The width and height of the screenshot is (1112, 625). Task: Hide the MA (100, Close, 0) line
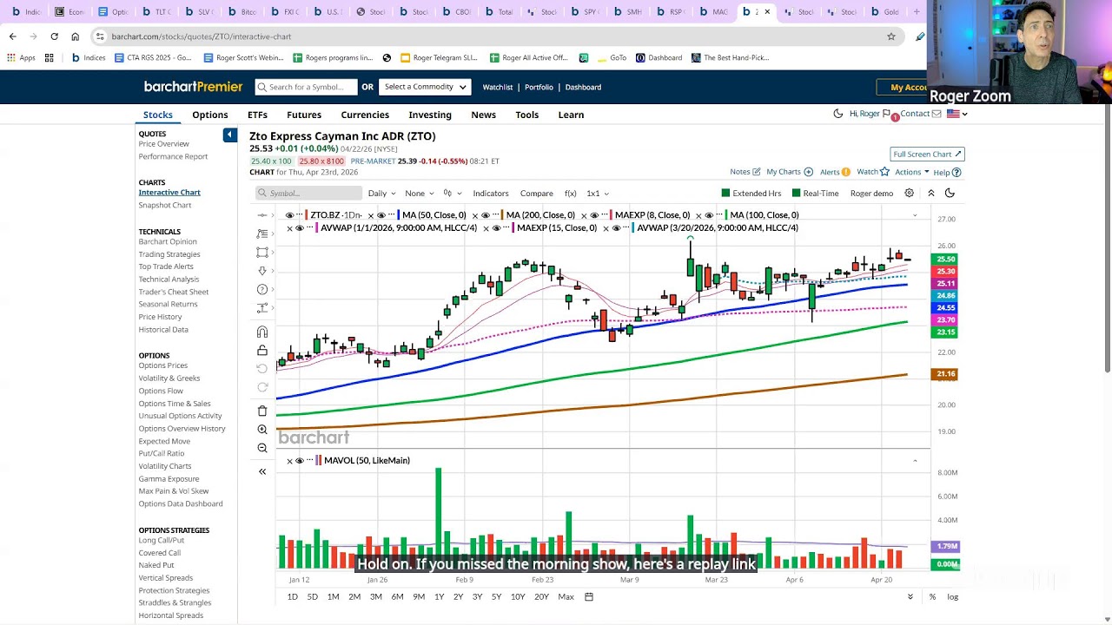pyautogui.click(x=710, y=215)
